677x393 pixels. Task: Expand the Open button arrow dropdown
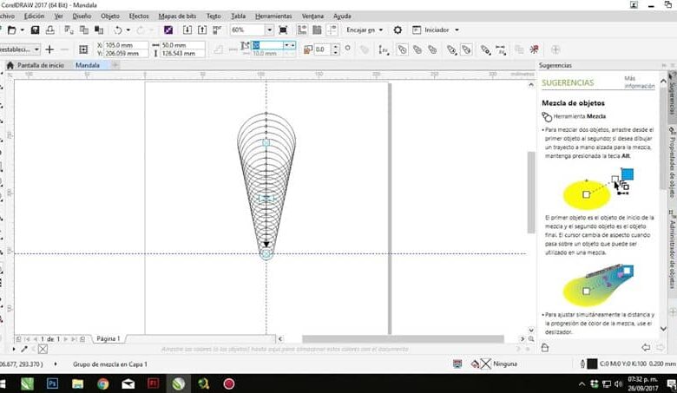pyautogui.click(x=22, y=29)
